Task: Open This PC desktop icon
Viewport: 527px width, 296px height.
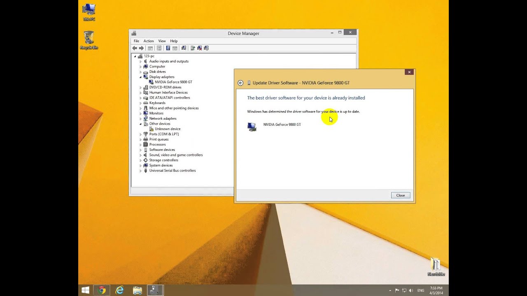Action: click(x=89, y=12)
